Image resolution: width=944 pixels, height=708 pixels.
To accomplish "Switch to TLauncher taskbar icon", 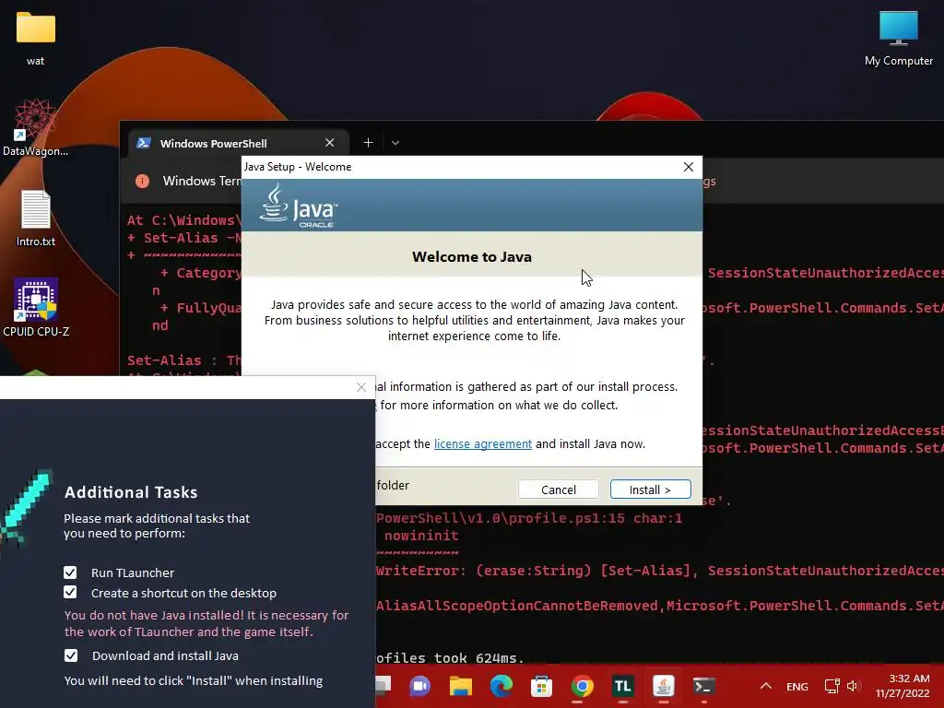I will pos(622,686).
